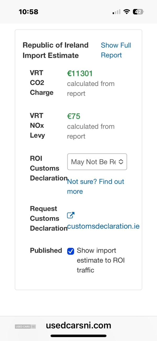Click the Request Customs Declaration label
The image size is (157, 341).
49,218
